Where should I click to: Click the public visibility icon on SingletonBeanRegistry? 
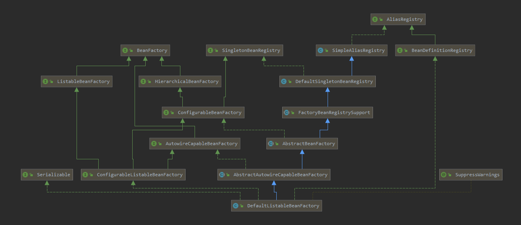(x=217, y=51)
